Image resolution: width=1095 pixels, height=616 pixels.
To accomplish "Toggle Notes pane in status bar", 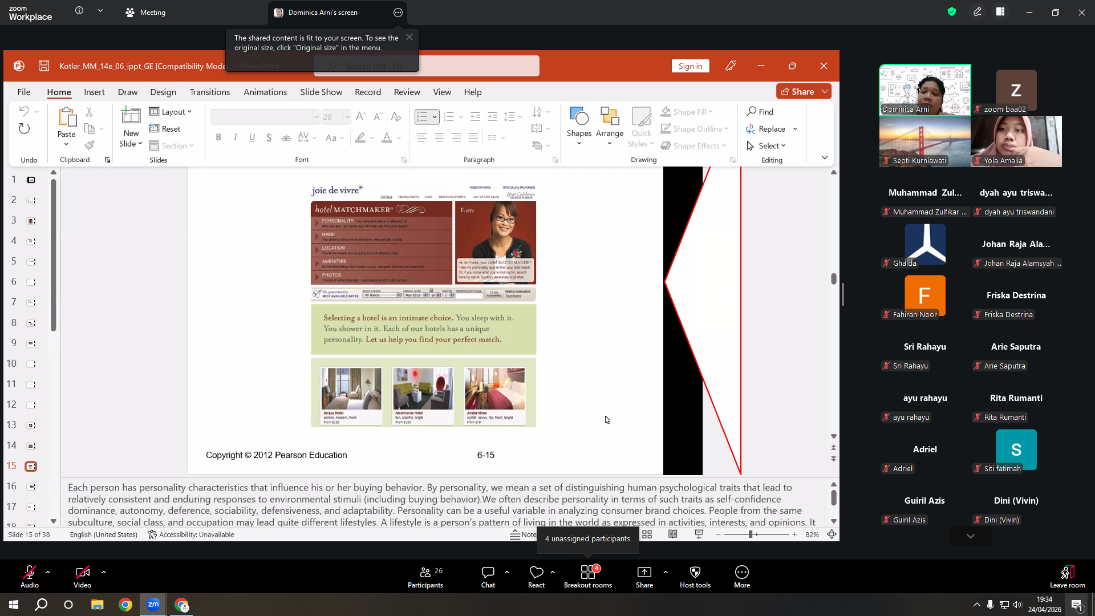I will click(523, 534).
